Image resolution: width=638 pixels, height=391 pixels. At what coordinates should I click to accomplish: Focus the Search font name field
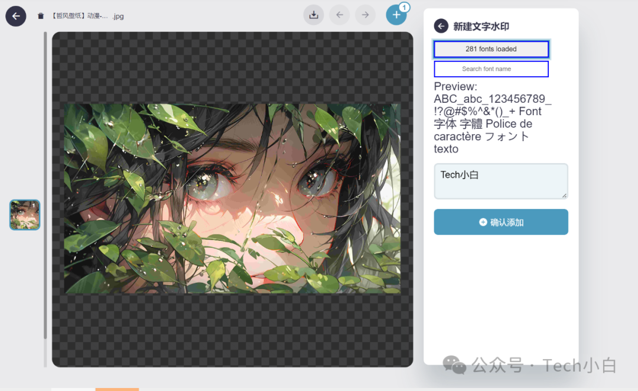coord(491,69)
